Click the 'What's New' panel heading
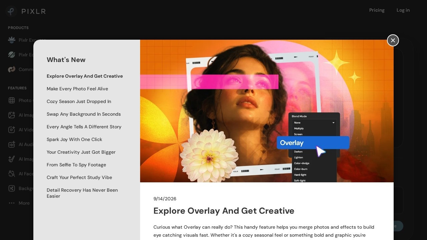 (66, 60)
